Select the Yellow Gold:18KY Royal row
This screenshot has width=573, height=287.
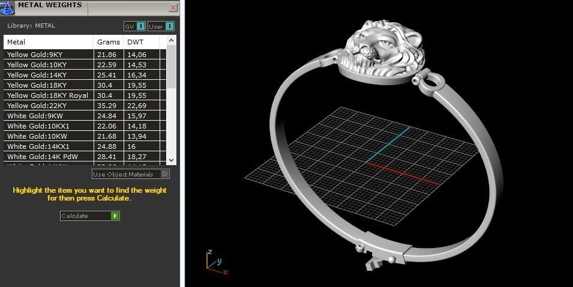pos(85,95)
